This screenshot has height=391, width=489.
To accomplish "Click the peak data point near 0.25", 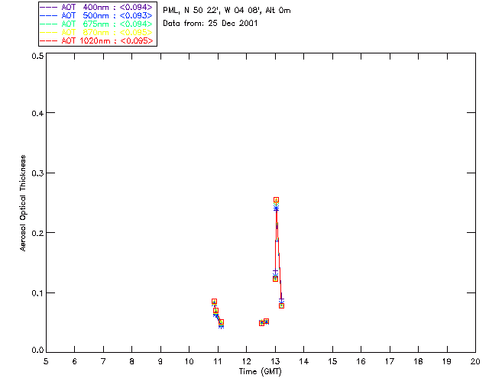I will pos(276,200).
